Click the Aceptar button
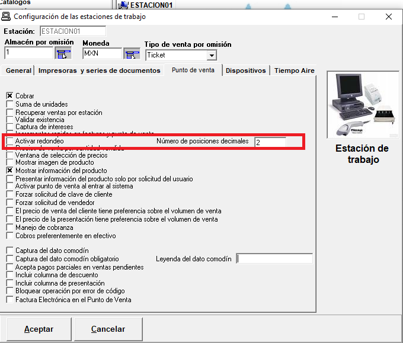 point(39,329)
